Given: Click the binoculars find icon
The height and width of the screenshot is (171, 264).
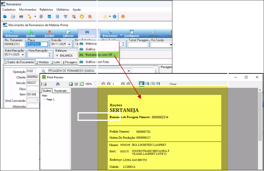Looking at the screenshot, I should point(58,84).
